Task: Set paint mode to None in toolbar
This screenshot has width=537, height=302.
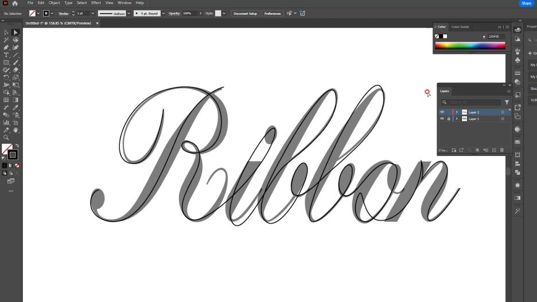Action: point(17,166)
